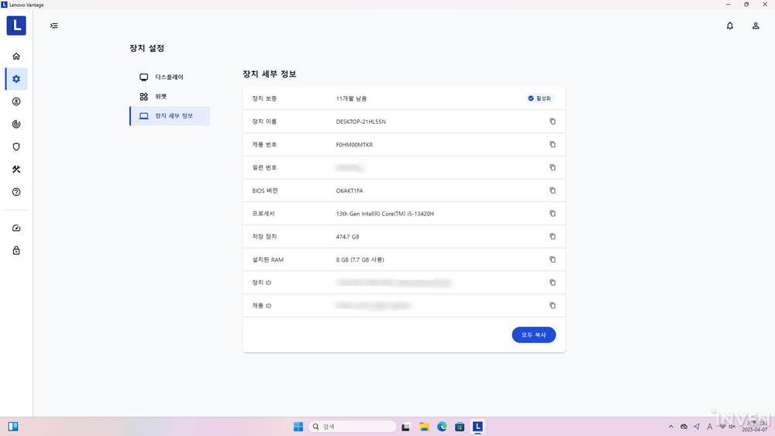Open Microsoft Edge from taskbar

click(442, 427)
